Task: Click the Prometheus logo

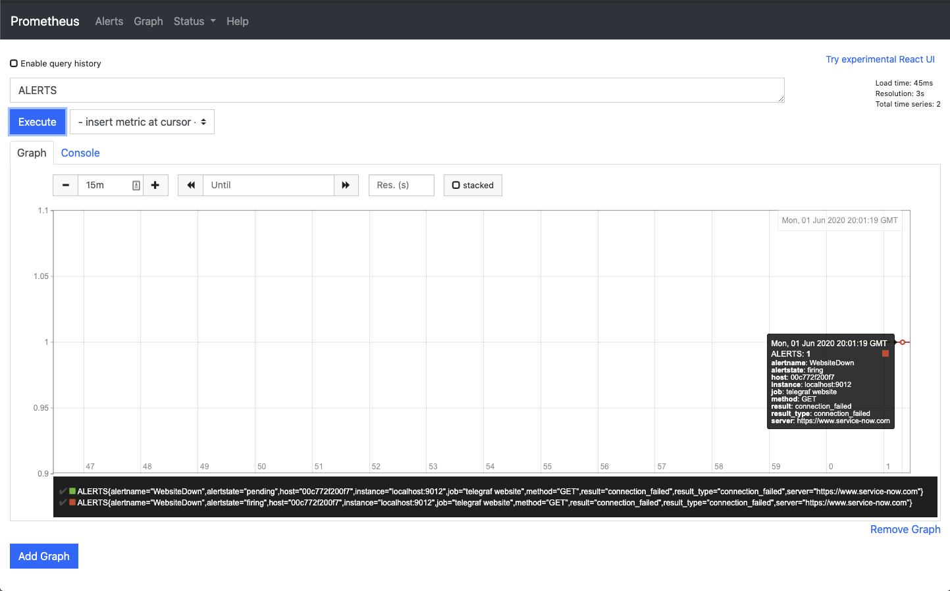Action: point(44,20)
